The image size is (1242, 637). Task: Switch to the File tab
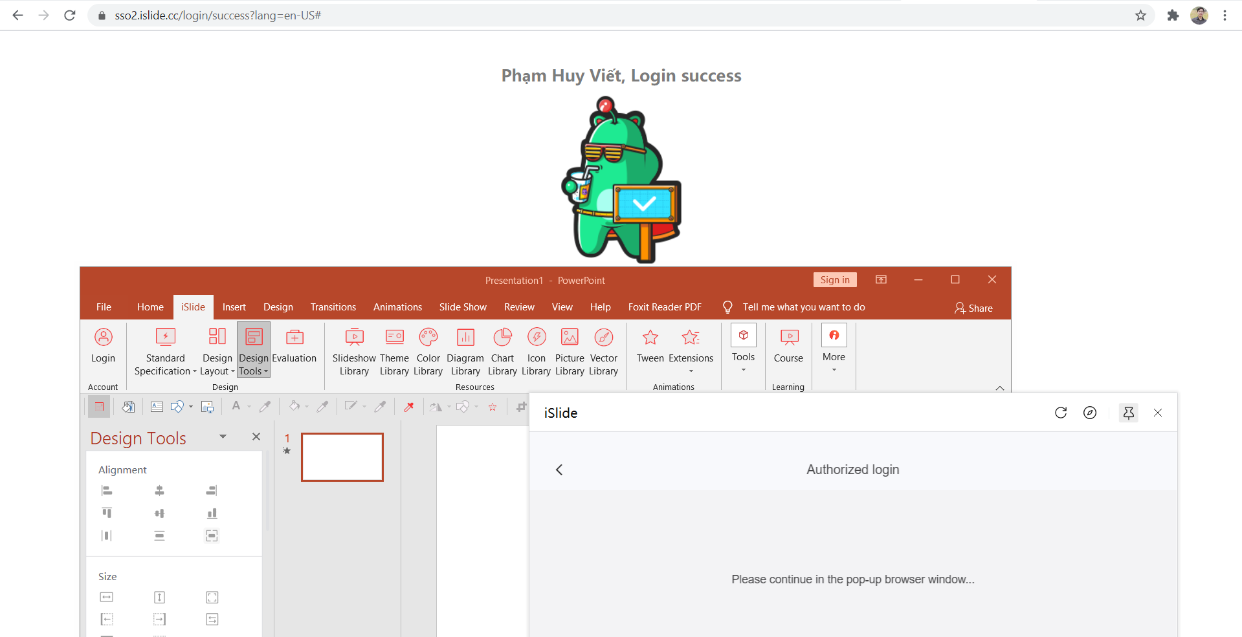(x=104, y=307)
